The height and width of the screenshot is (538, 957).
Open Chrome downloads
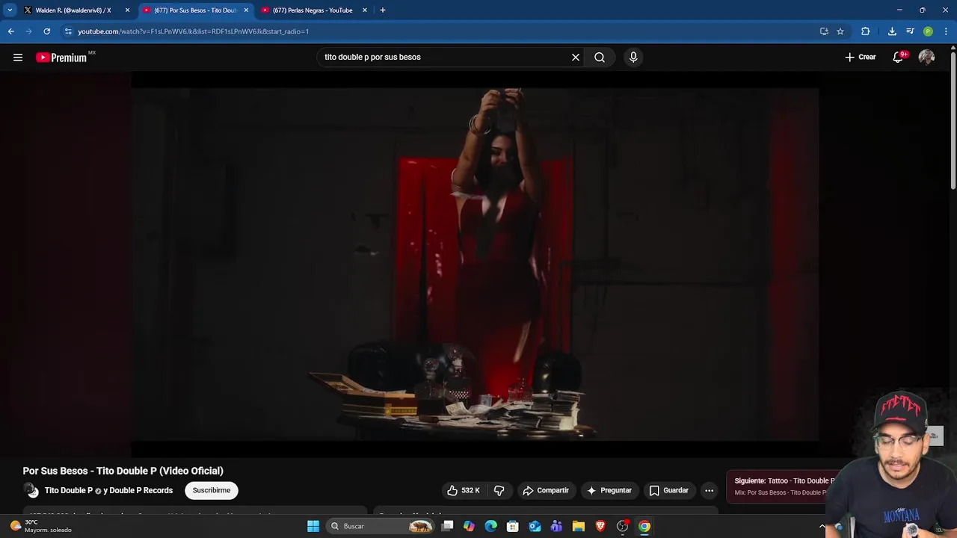(x=892, y=31)
